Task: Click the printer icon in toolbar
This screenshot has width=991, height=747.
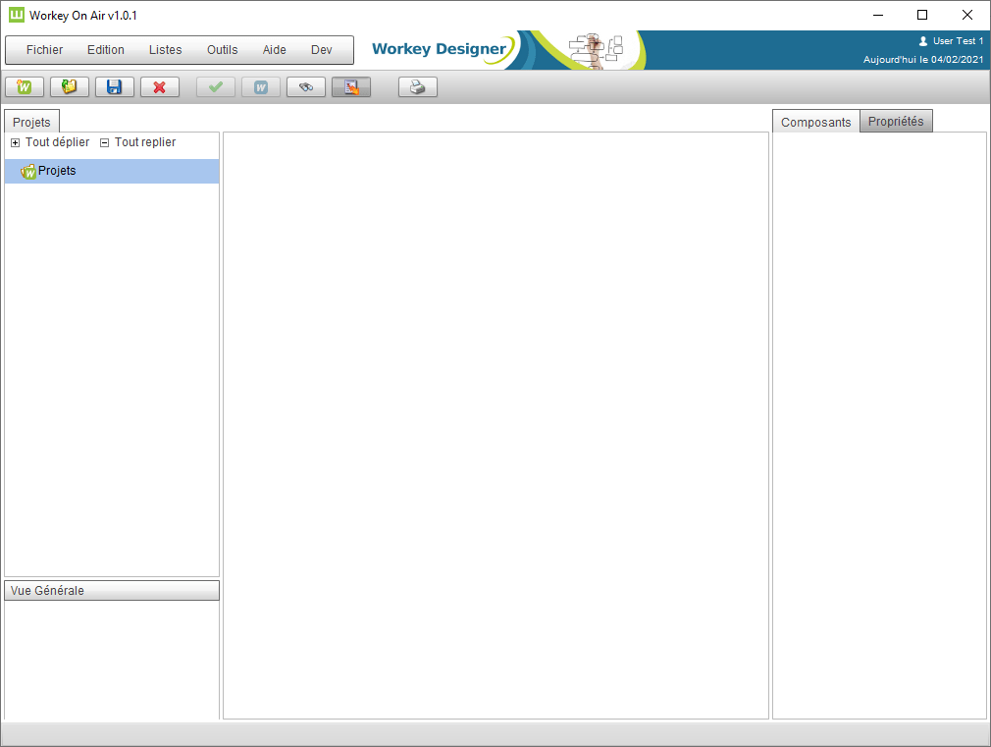Action: pyautogui.click(x=418, y=87)
